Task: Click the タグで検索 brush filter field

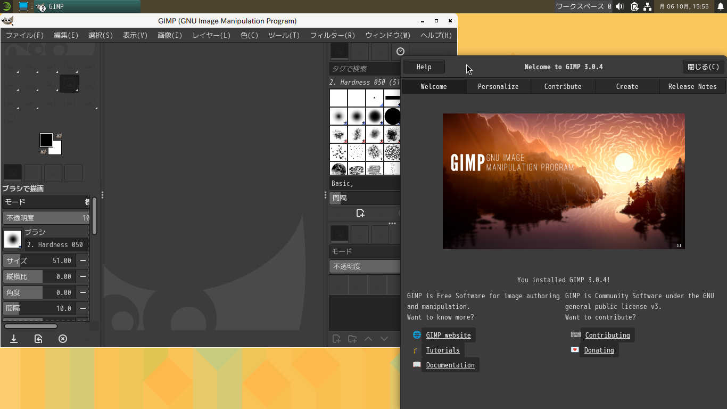Action: click(365, 69)
